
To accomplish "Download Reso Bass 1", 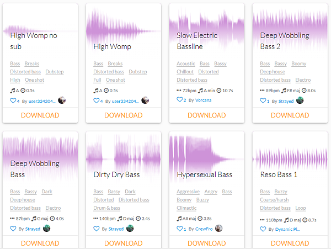I will pos(290,243).
